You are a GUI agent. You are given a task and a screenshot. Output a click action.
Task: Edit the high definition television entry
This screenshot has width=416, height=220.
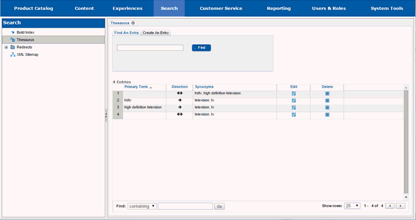click(293, 108)
